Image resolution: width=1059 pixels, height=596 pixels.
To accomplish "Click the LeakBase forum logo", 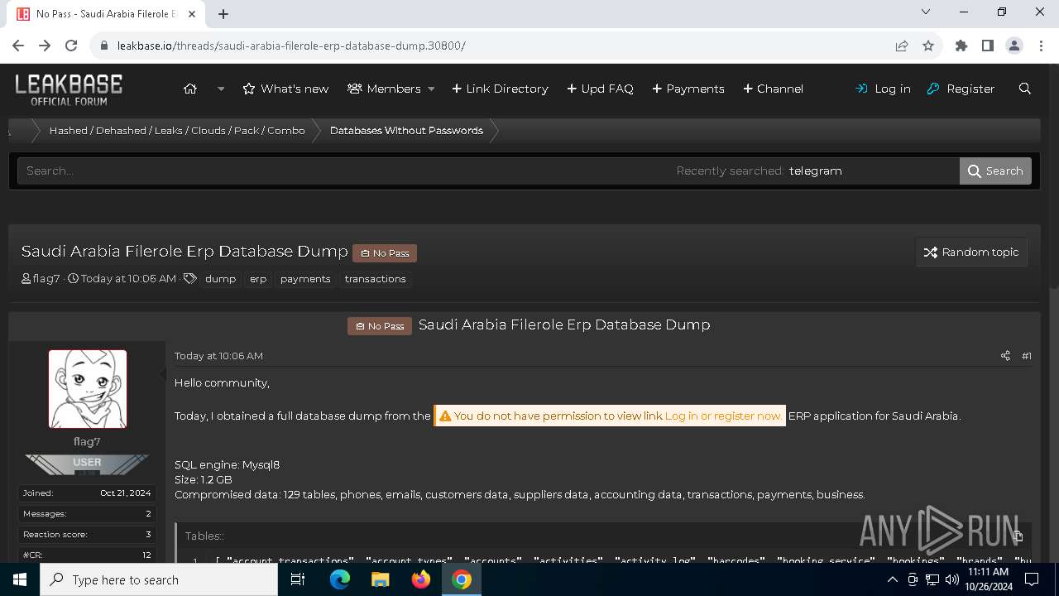I will pos(69,89).
